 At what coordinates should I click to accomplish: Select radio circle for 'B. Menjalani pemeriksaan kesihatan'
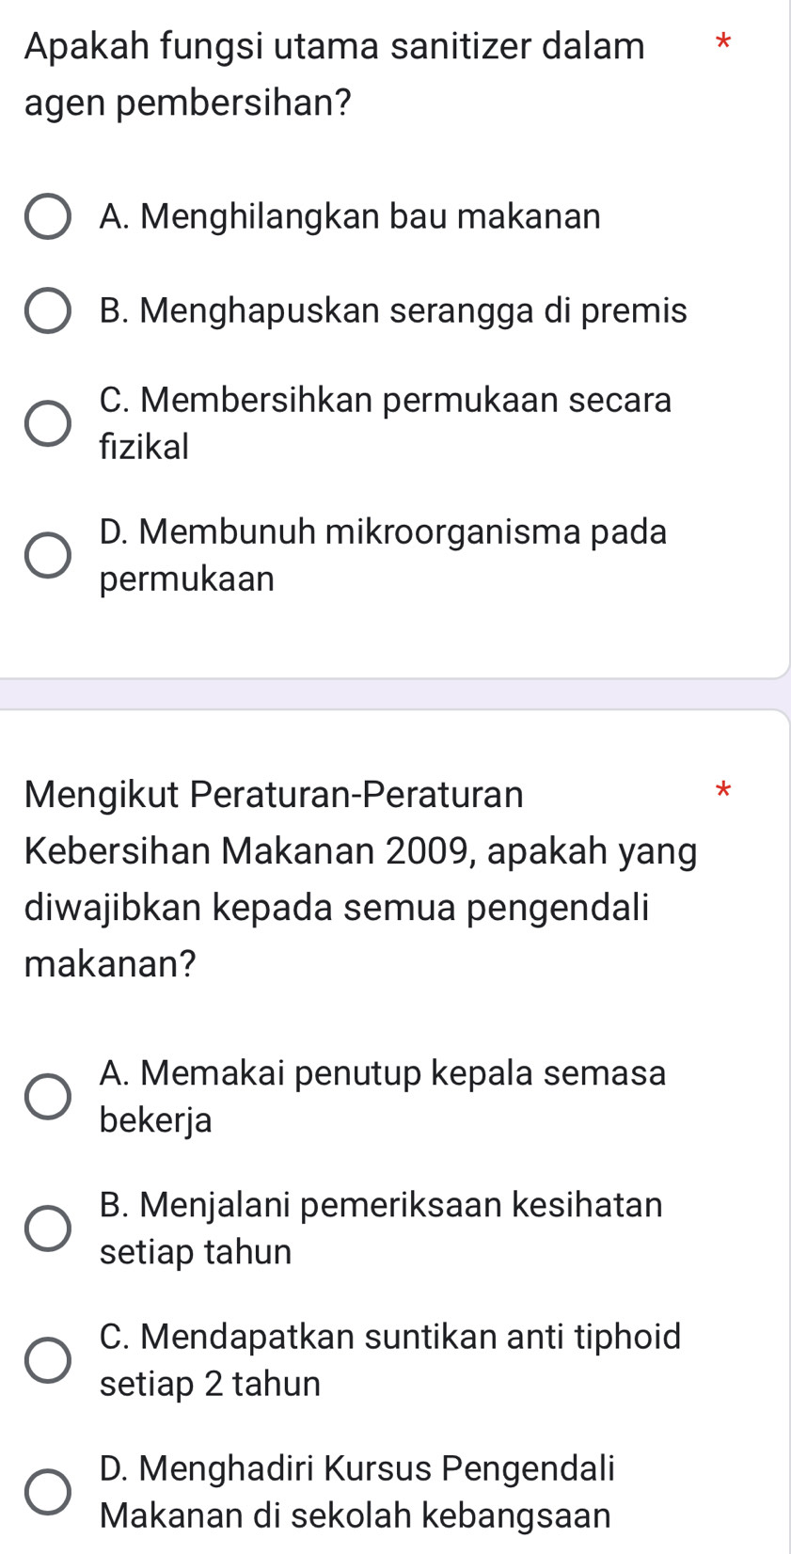point(47,1229)
